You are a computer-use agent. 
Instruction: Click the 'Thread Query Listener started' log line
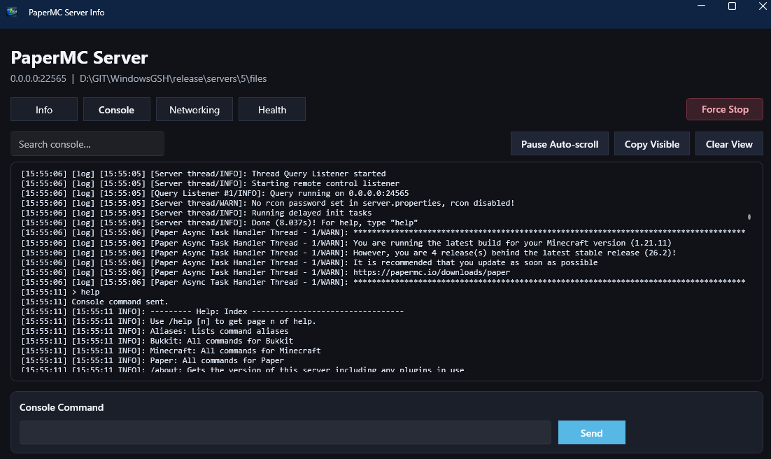(x=203, y=174)
